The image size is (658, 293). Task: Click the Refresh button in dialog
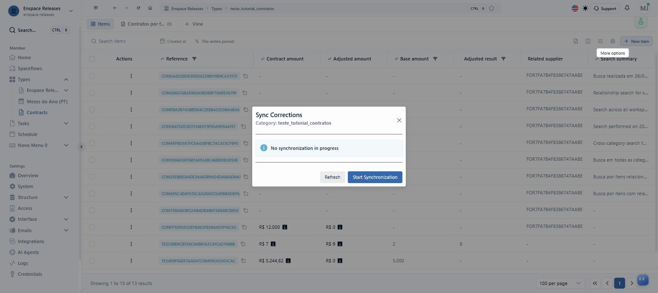tap(332, 177)
